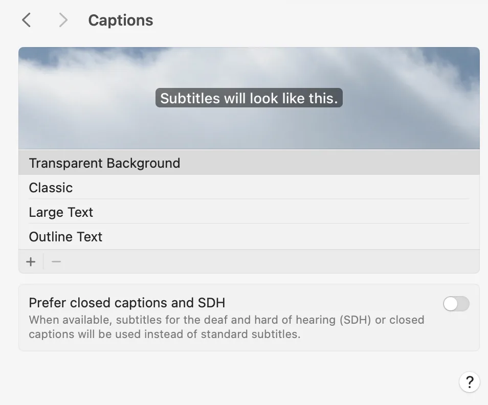The width and height of the screenshot is (488, 405).
Task: Select the Classic caption style
Action: pos(51,188)
